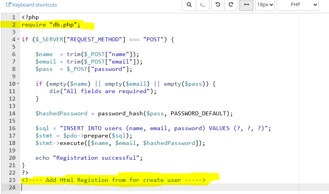Click line number 2 in the gutter
Screen dimensions: 329x194
pyautogui.click(x=13, y=25)
